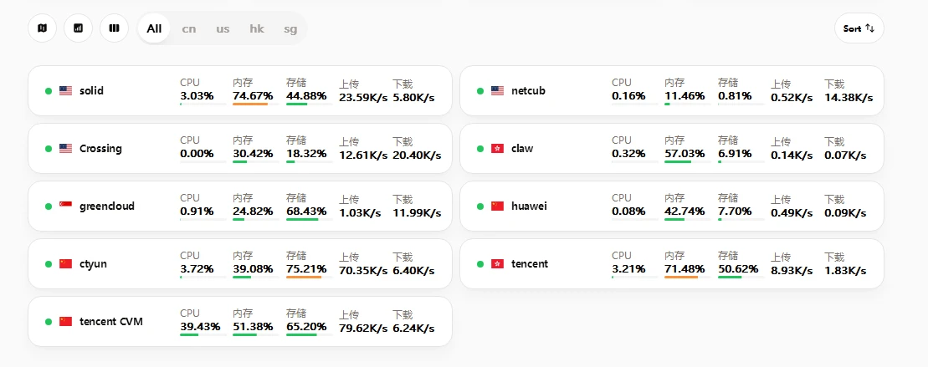This screenshot has width=928, height=367.
Task: Click ctyun storage usage 75.21% value
Action: coord(306,269)
